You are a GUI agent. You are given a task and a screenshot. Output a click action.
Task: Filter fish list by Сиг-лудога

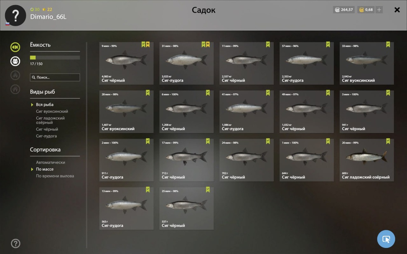(x=46, y=136)
